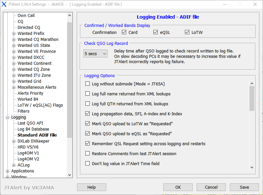This screenshot has width=263, height=195.
Task: Uncheck the LoTW confirmation checkbox
Action: [x=188, y=33]
